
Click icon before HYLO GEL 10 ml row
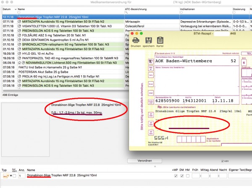click(x=19, y=53)
